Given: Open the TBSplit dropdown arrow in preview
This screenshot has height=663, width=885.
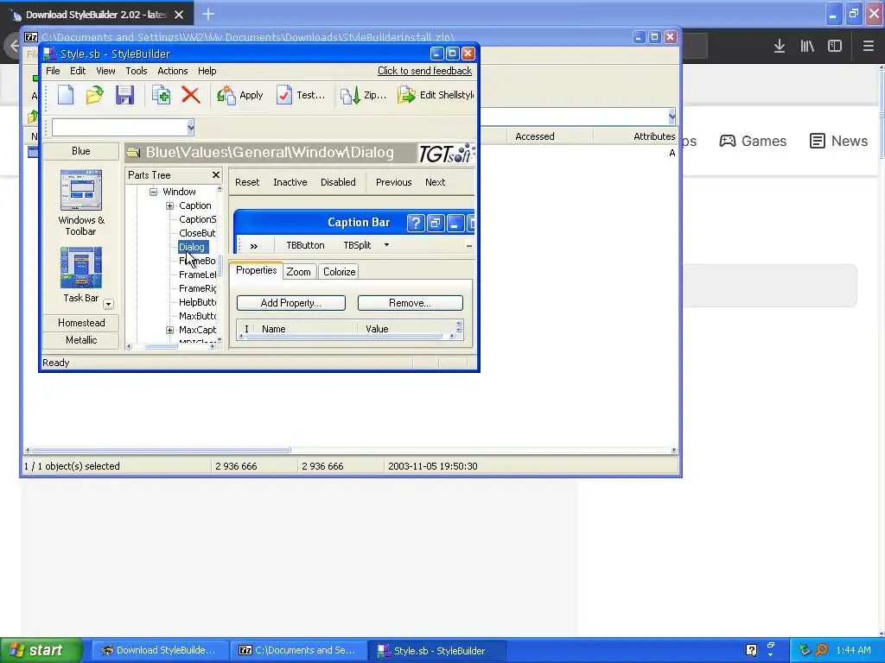Looking at the screenshot, I should click(x=386, y=245).
